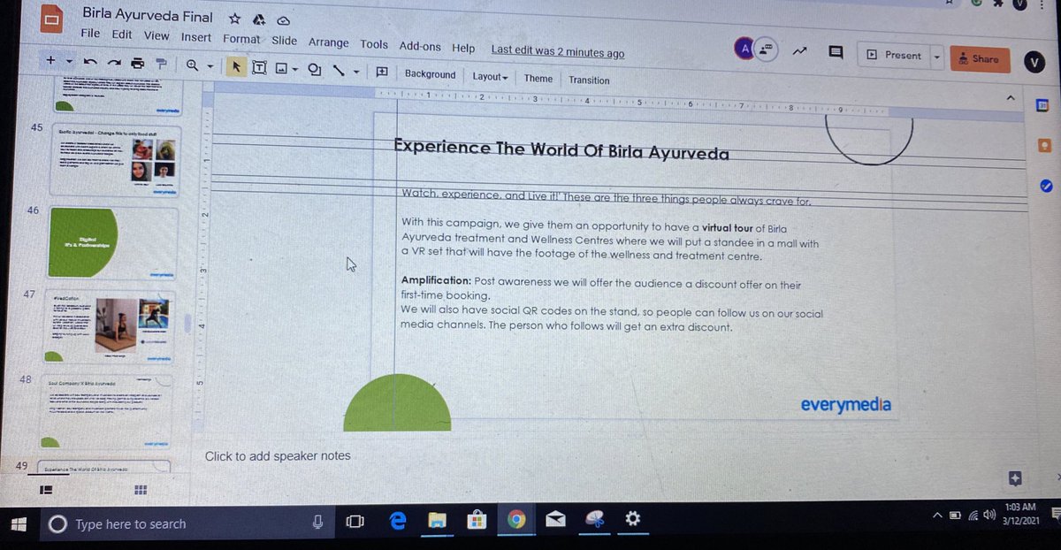Viewport: 1061px width, 550px height.
Task: Open the Edit menu
Action: 122,34
